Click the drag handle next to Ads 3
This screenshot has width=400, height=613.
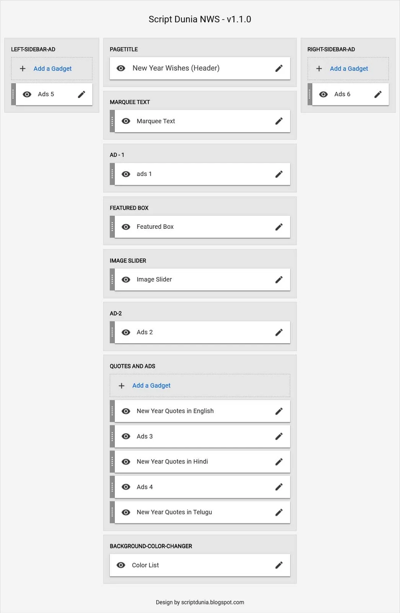point(112,436)
